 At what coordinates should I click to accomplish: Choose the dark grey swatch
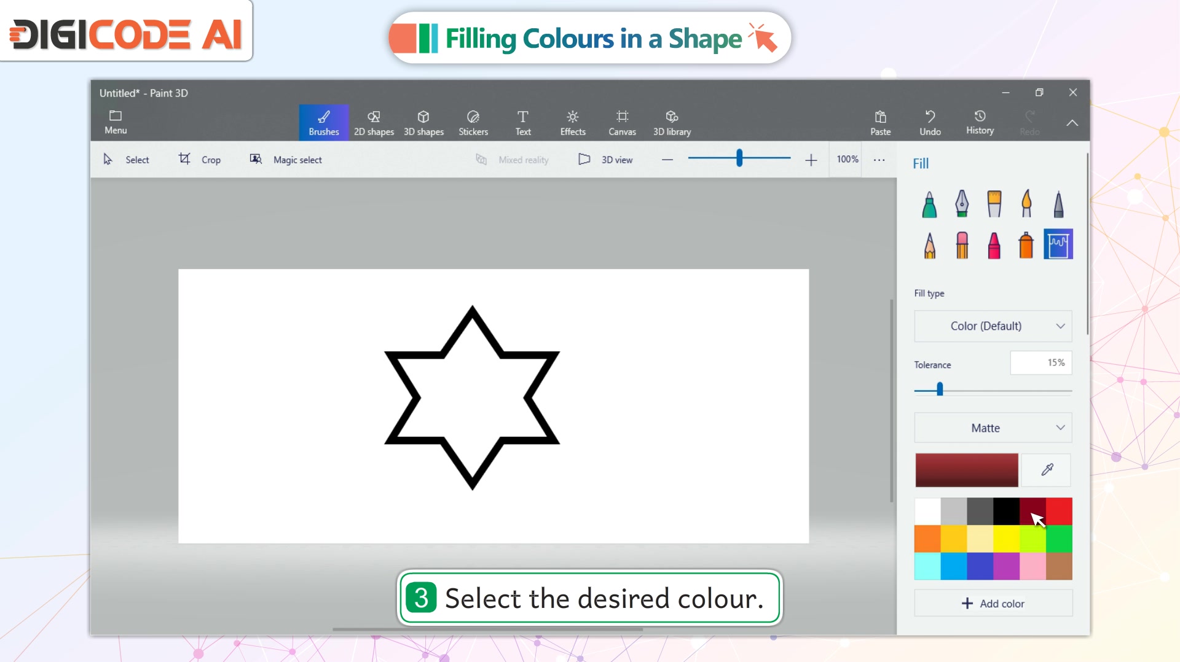click(980, 512)
